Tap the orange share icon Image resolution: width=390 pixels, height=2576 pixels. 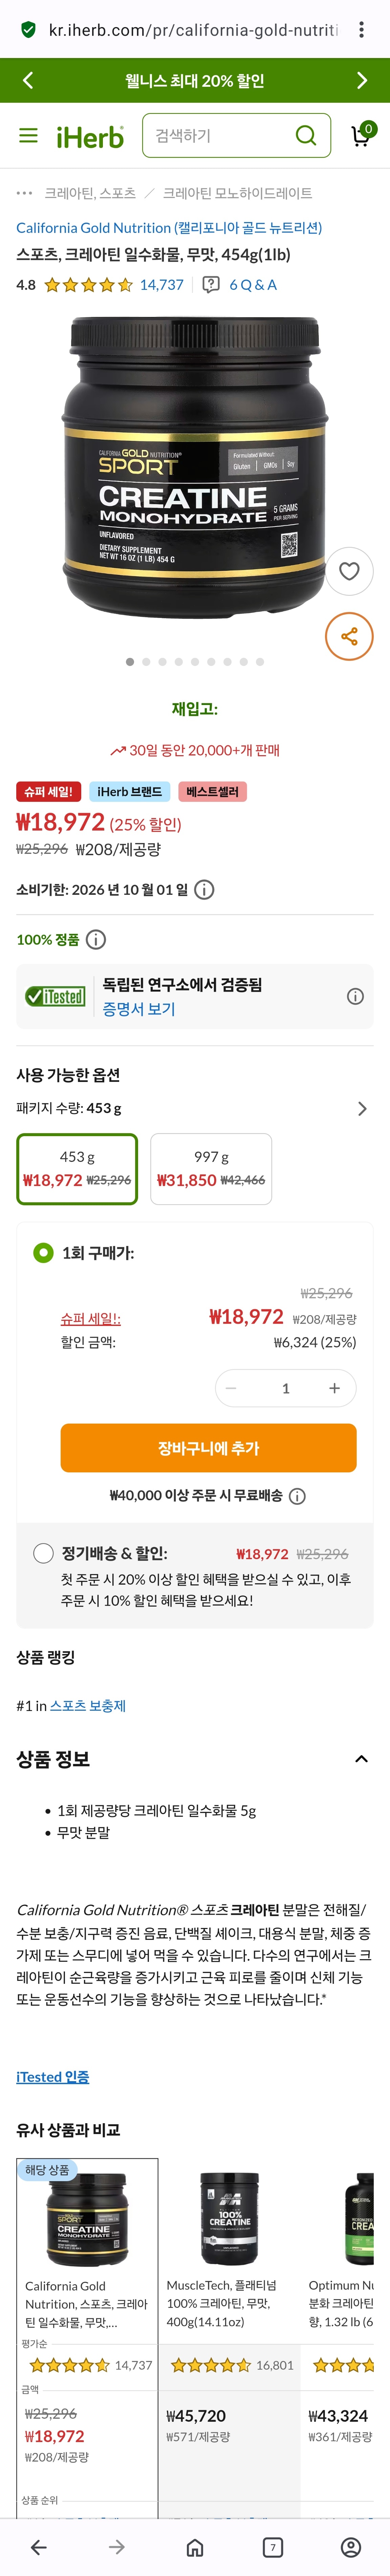349,636
